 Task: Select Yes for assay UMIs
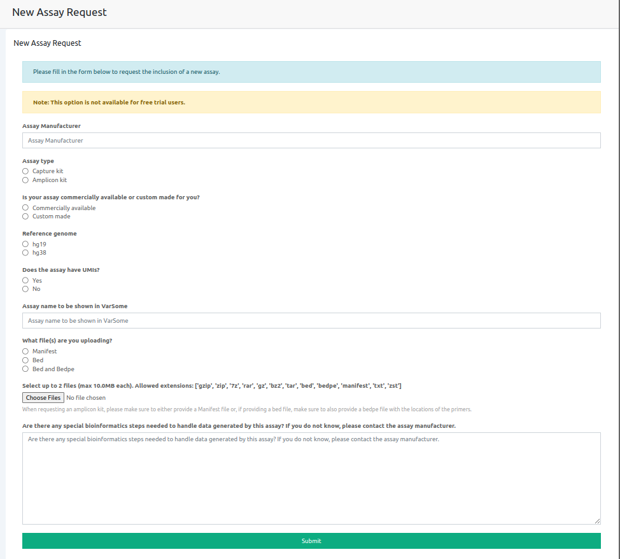25,281
